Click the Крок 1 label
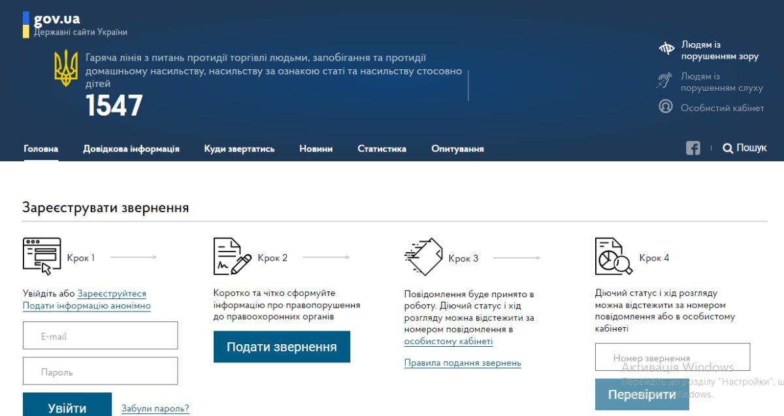Screen dimensions: 784x416 pyautogui.click(x=81, y=258)
